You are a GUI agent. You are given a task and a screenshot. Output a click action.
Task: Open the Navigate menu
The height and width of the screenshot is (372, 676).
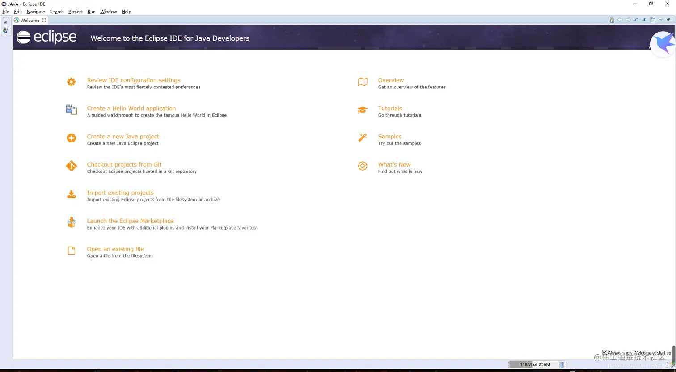tap(36, 12)
